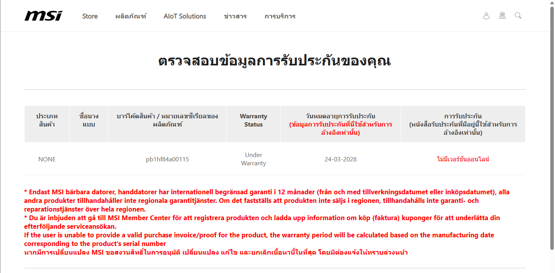Viewport: 555px width, 273px height.
Task: Open the search magnifier icon
Action: [x=518, y=16]
